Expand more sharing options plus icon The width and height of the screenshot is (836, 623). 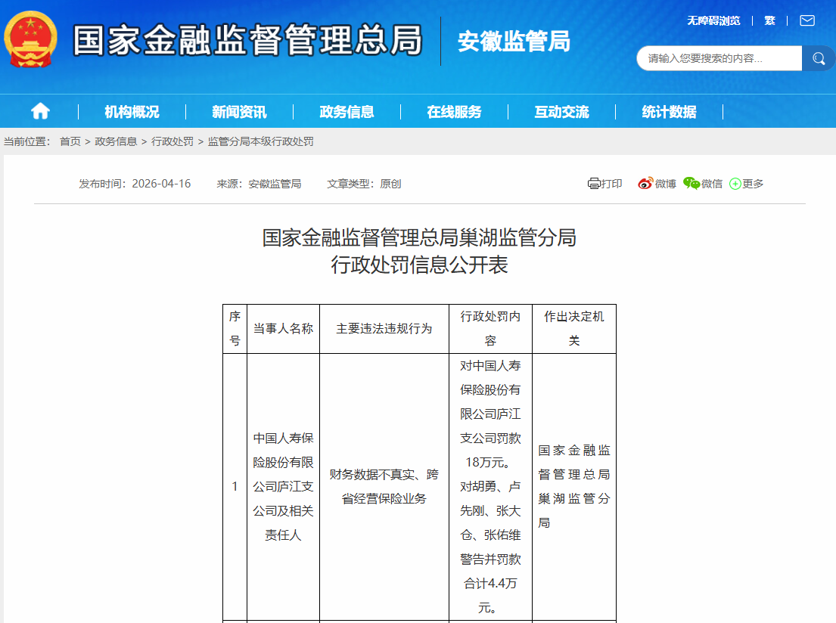735,184
